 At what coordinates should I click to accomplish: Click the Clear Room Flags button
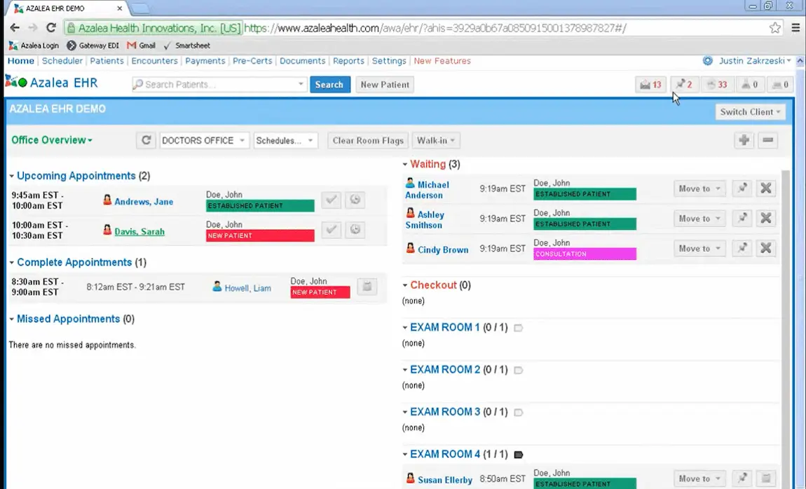(x=367, y=140)
